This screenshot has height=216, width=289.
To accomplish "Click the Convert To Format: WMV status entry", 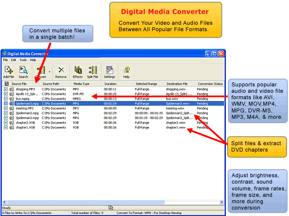I will [x=149, y=213].
